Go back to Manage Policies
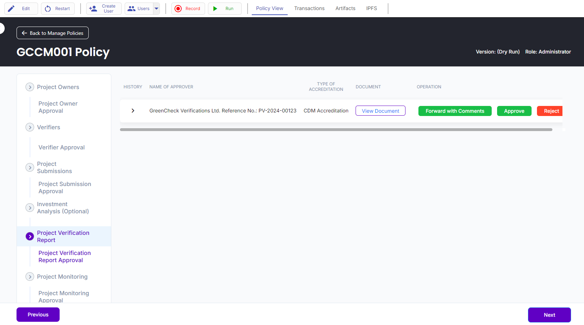The image size is (584, 325). tap(52, 33)
